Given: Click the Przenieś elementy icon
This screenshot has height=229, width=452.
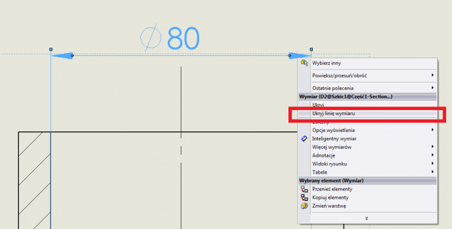Looking at the screenshot, I should tap(305, 189).
